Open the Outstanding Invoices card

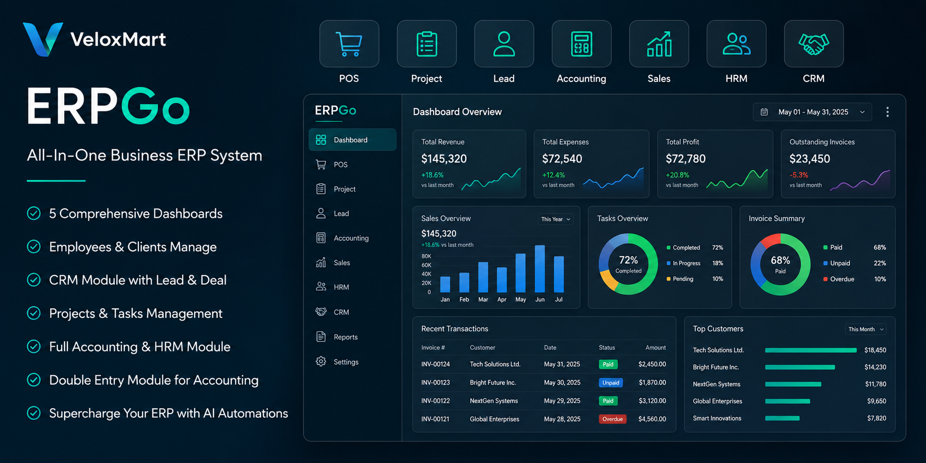838,164
